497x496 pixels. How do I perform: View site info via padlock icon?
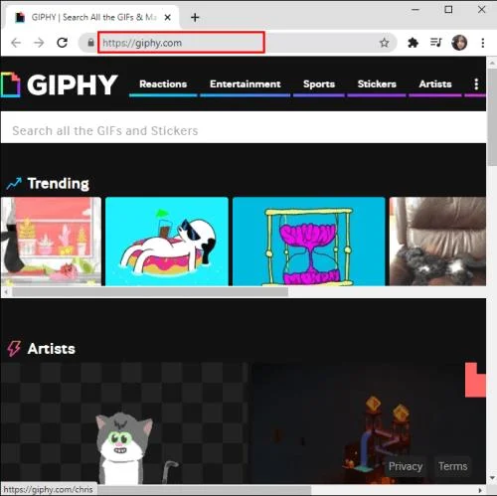(x=90, y=43)
